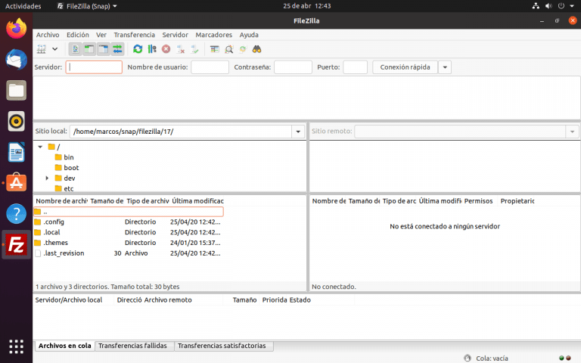Open Ubuntu Software from the dock
This screenshot has width=581, height=363.
(17, 183)
